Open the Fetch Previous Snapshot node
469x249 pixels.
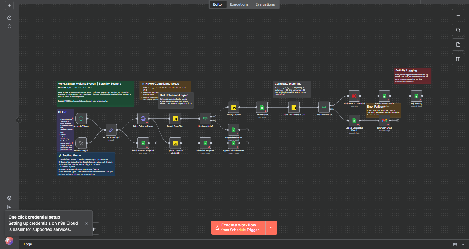(143, 143)
